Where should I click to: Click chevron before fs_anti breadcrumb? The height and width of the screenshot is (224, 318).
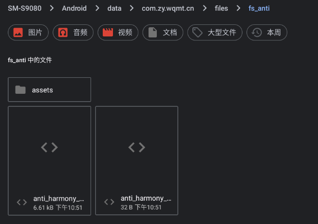[x=238, y=8]
